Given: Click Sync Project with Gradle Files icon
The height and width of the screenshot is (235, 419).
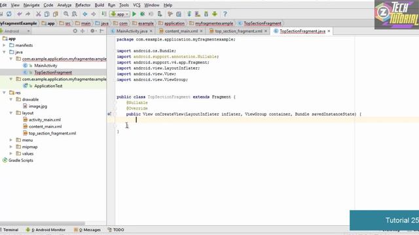Looking at the screenshot, I should (189, 14).
